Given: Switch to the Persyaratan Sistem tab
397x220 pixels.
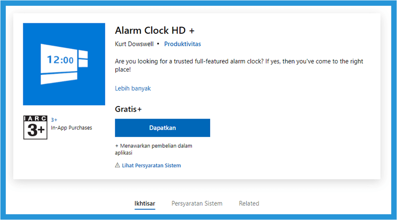Looking at the screenshot, I should coord(197,204).
